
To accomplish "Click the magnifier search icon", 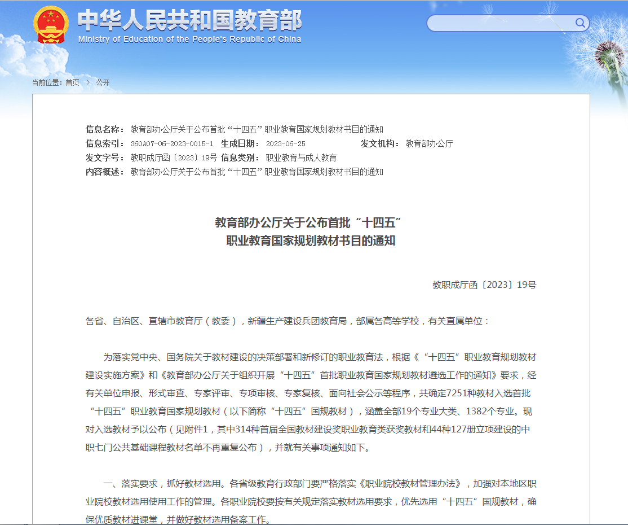I will click(580, 23).
